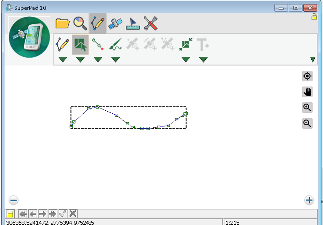Toggle the yellow lock icon in bottom toolbar
This screenshot has height=225, width=323.
(x=10, y=214)
